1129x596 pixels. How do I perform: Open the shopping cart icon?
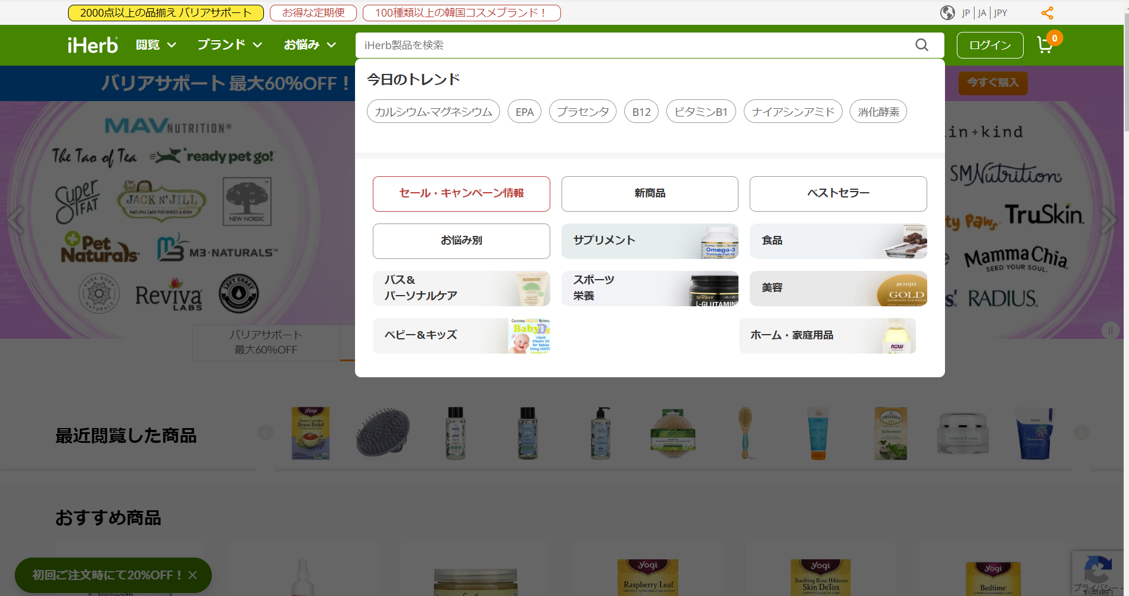[x=1046, y=44]
